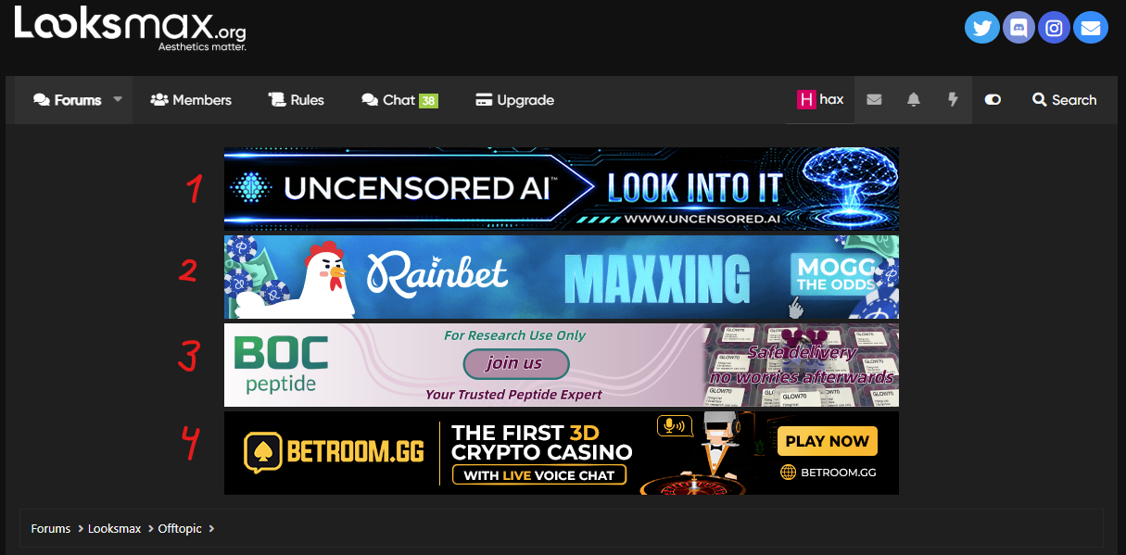Screen dimensions: 1126x555
Task: Click the BOC peptide banner ad
Action: click(562, 365)
